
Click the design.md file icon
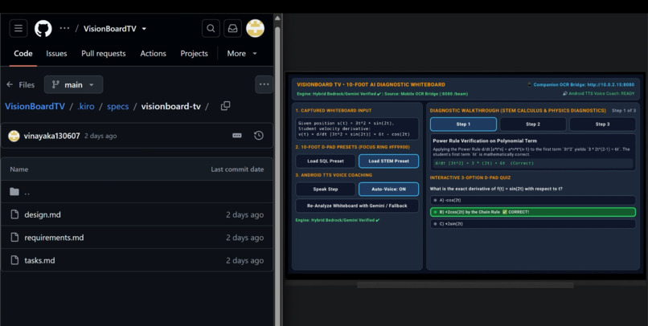(14, 214)
